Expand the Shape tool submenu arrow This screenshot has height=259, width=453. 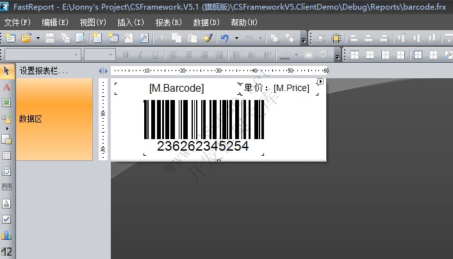pos(7,128)
